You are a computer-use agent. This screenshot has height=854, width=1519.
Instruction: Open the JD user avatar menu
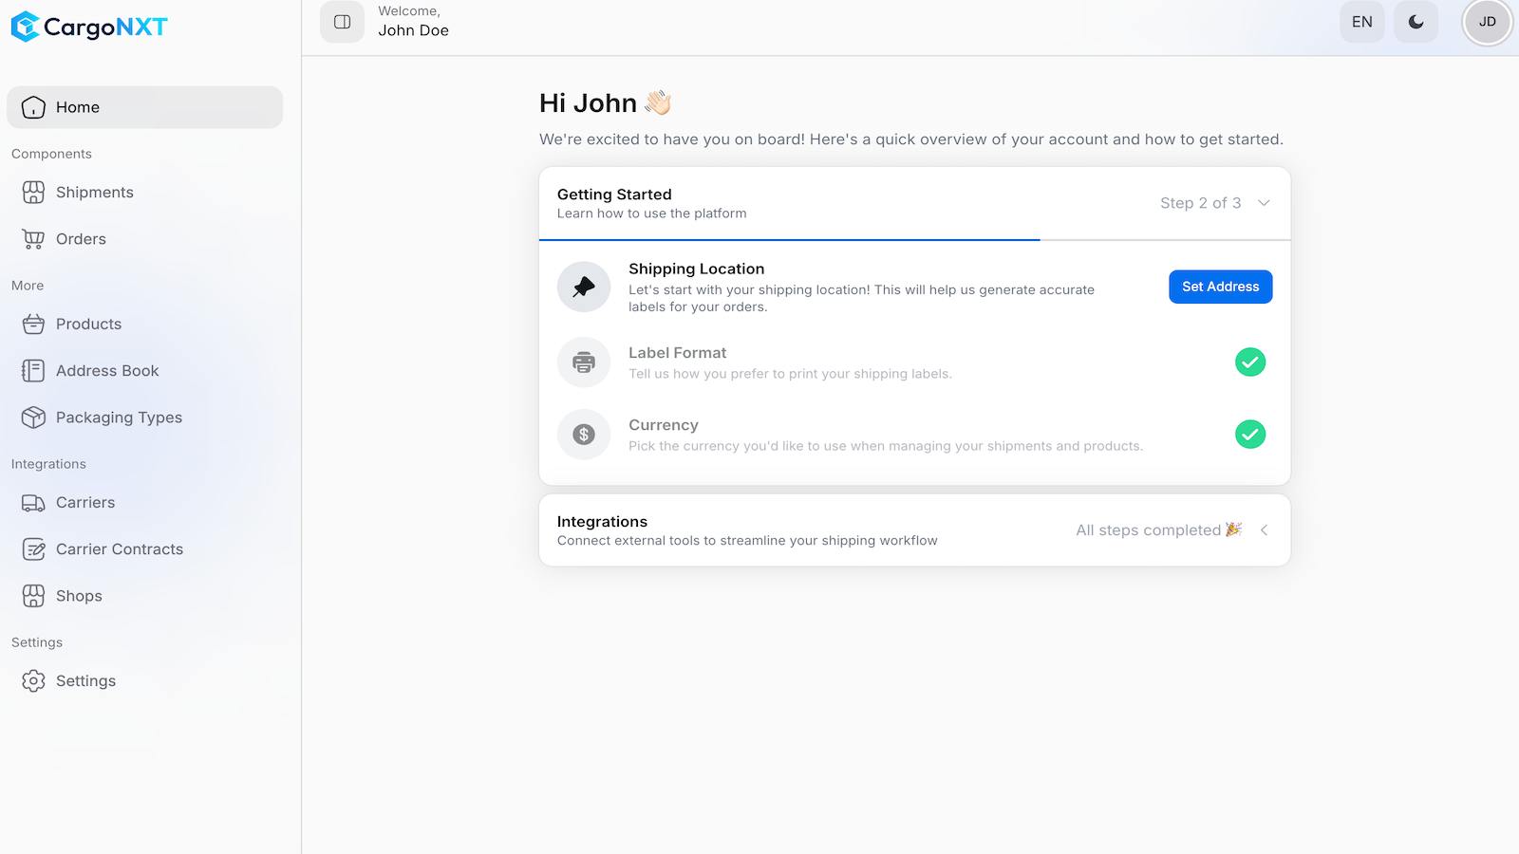(x=1487, y=22)
